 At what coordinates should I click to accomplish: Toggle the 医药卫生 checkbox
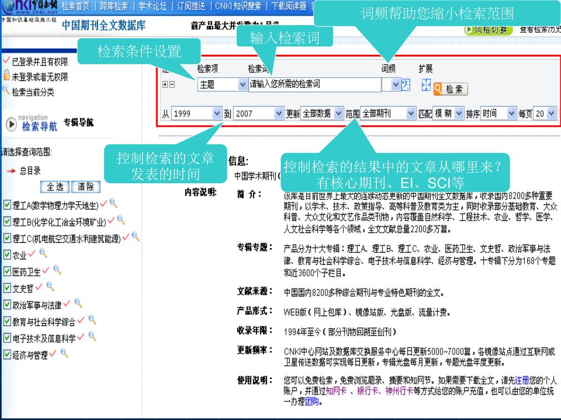click(7, 271)
